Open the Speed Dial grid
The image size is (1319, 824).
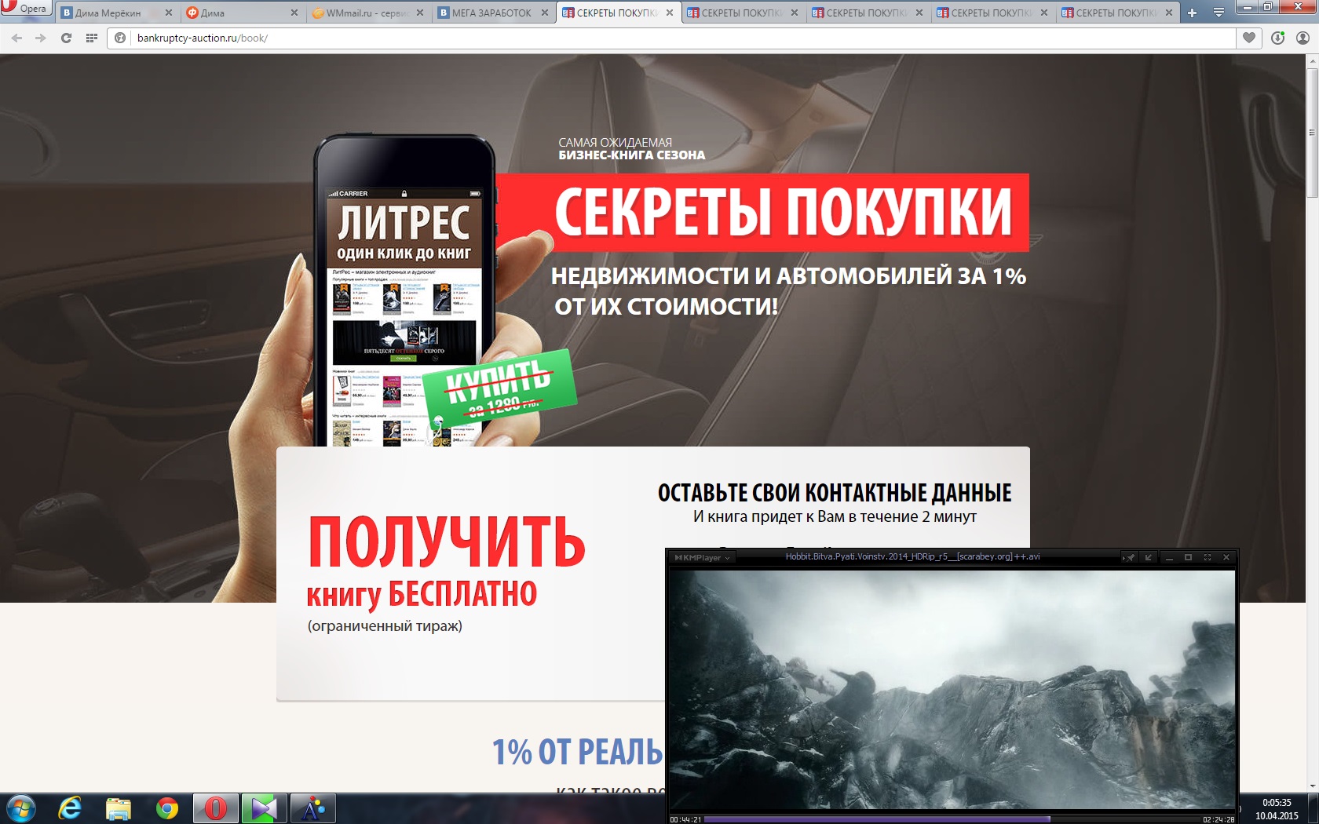coord(92,38)
